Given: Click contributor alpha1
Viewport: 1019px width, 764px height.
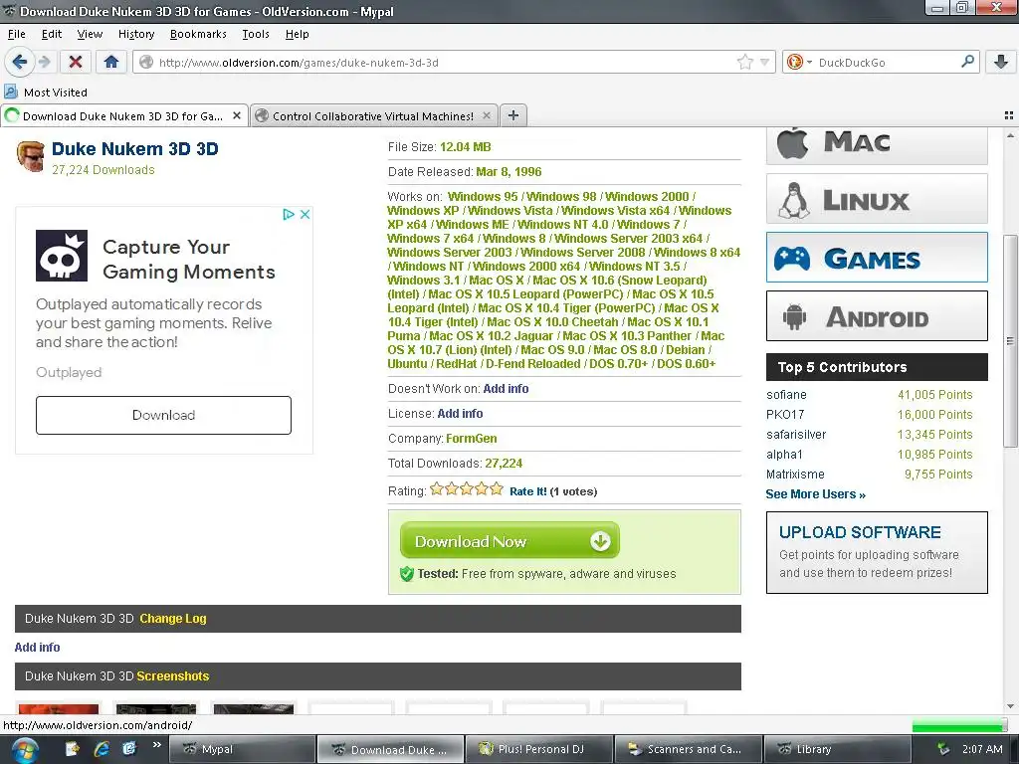Looking at the screenshot, I should pos(784,454).
